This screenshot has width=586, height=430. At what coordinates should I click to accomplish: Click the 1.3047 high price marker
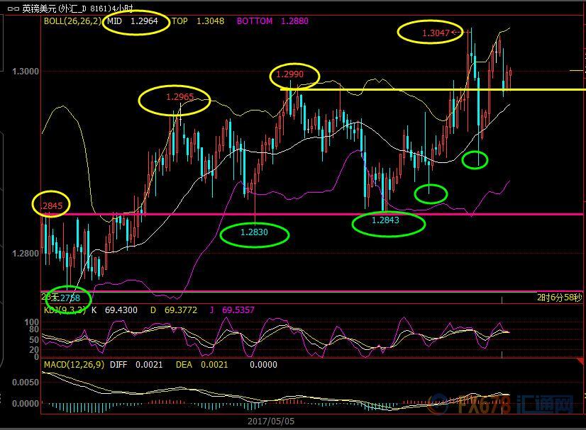[434, 33]
